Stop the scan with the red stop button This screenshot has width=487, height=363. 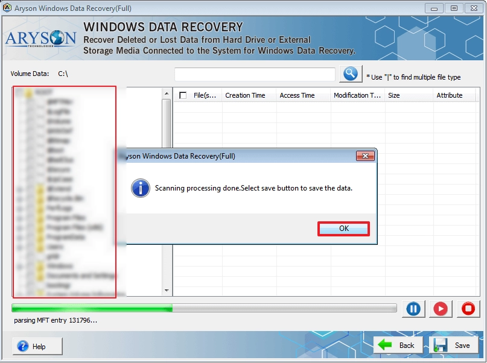point(468,309)
